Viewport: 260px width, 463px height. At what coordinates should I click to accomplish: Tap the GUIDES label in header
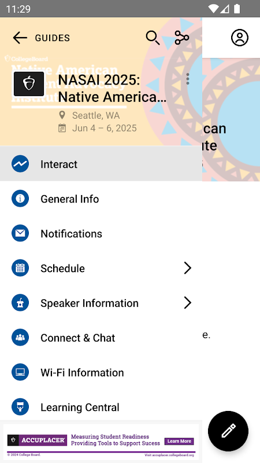(x=53, y=38)
